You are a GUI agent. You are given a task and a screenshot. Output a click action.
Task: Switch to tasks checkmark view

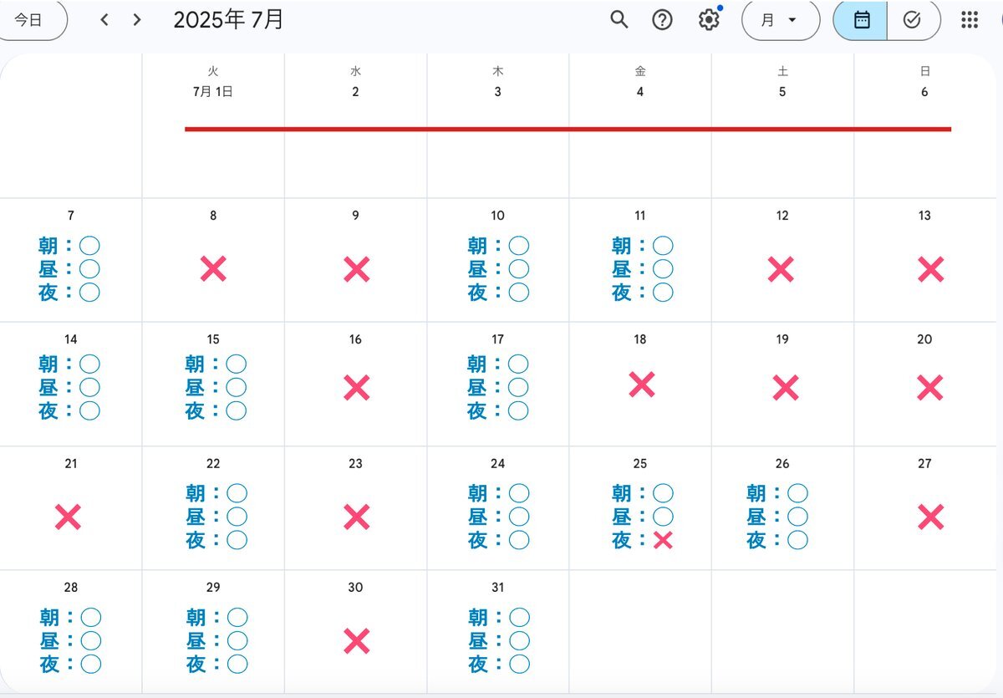tap(912, 20)
